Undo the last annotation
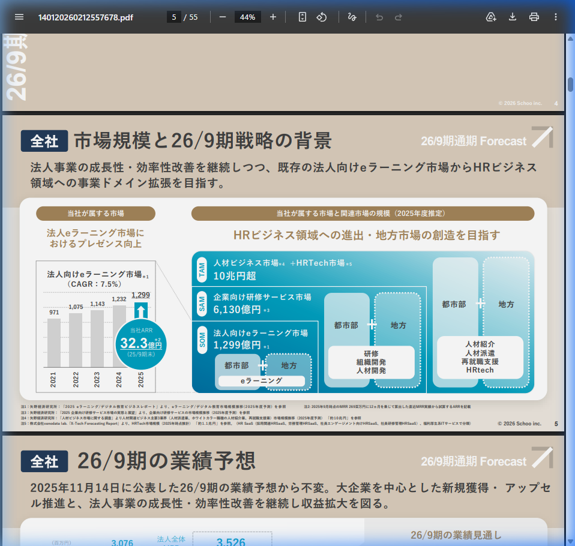This screenshot has height=546, width=575. point(378,17)
